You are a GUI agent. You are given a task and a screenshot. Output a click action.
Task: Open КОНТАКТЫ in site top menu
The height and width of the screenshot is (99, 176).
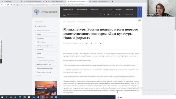click(130, 9)
